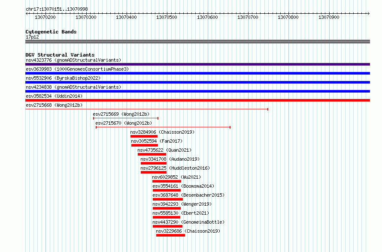Click the red nsv6029852 variant bar
Screen dimensions: 382x252
[167, 181]
